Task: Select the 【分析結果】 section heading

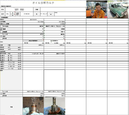Action: click(x=4, y=17)
